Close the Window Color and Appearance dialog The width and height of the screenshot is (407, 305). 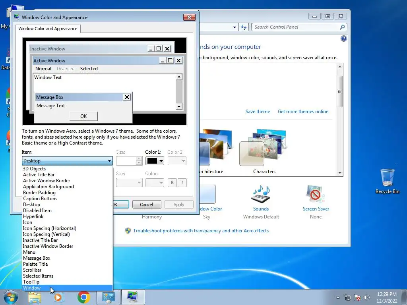pos(189,17)
